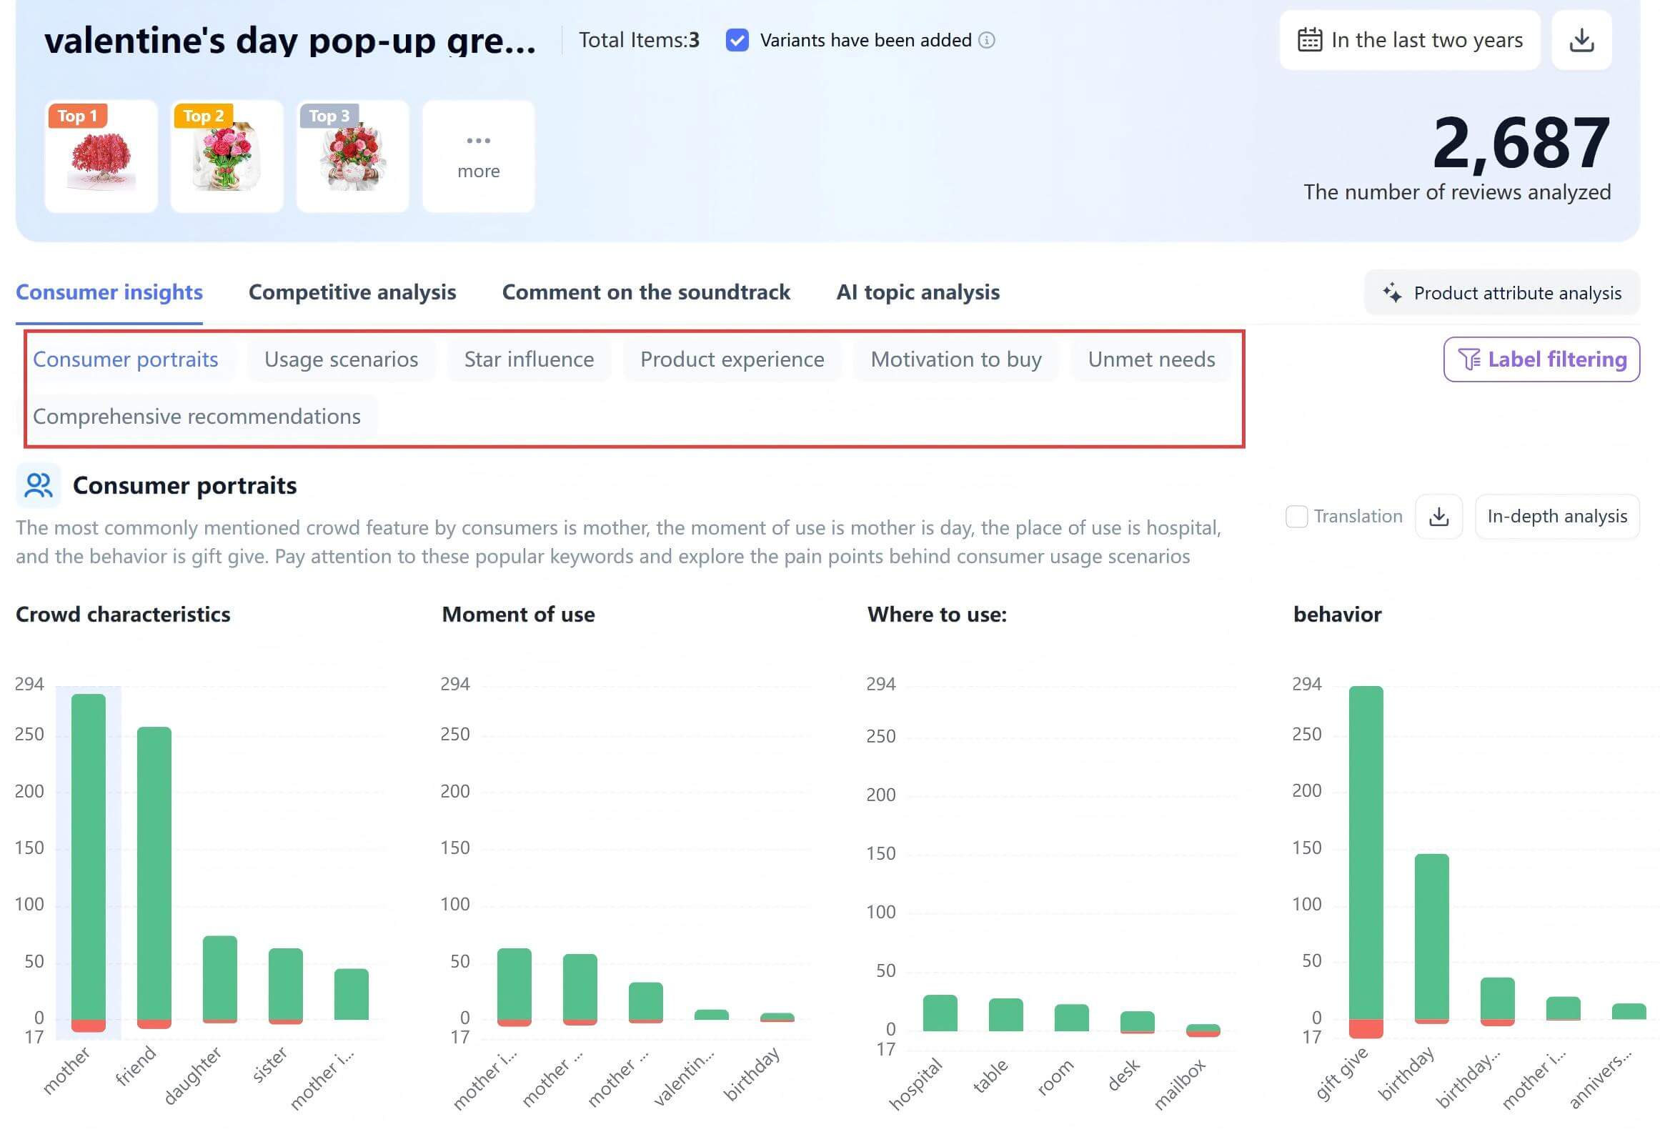The height and width of the screenshot is (1132, 1660).
Task: Click the download icon next to Translation
Action: click(x=1438, y=516)
